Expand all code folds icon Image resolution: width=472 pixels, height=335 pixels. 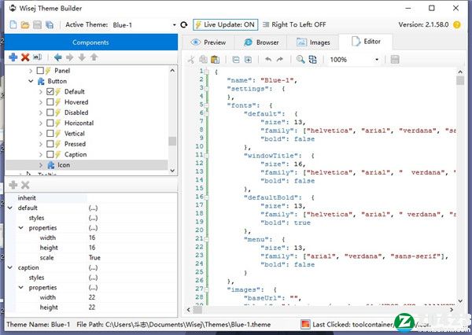click(x=248, y=60)
